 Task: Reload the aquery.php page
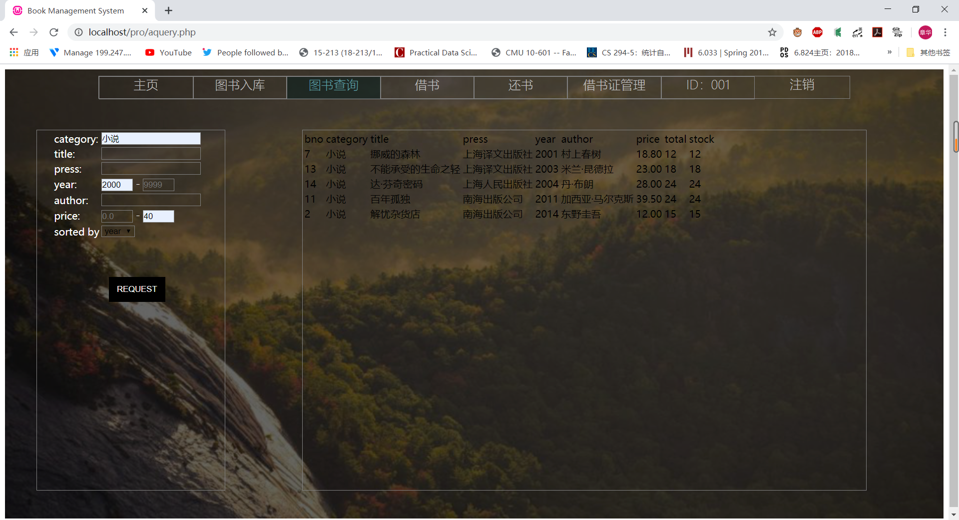(54, 32)
